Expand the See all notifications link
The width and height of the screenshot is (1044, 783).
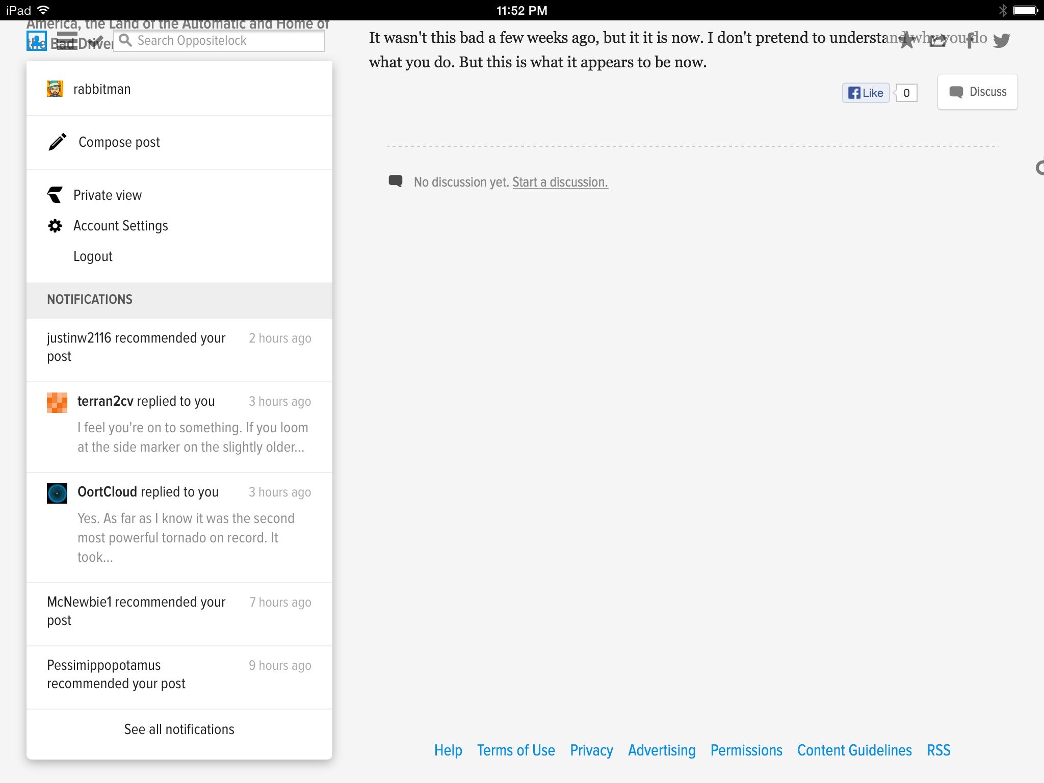[x=178, y=729]
